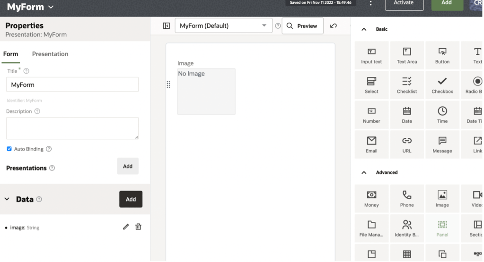Select the Input text component
This screenshot has height=262, width=484.
point(371,56)
